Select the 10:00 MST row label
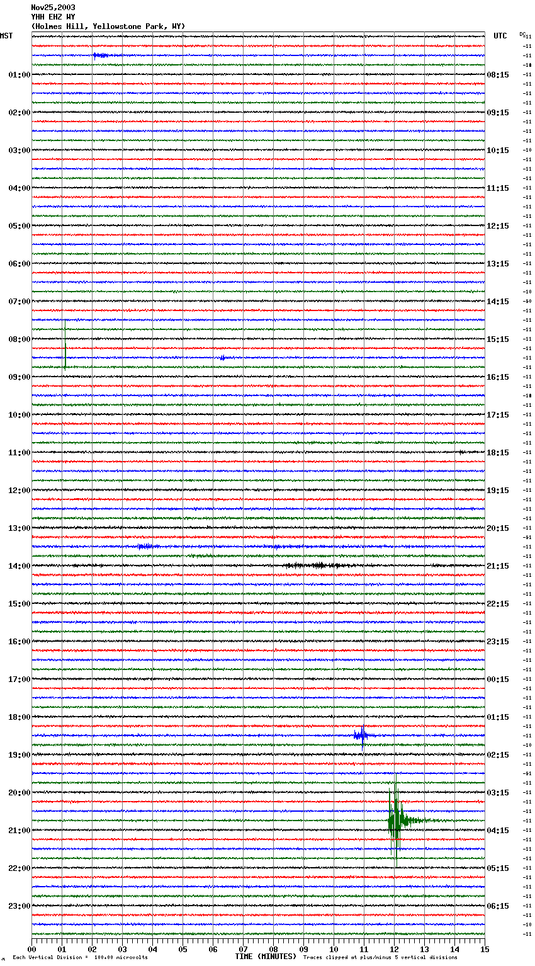Viewport: 535px width, 966px height. coord(20,415)
